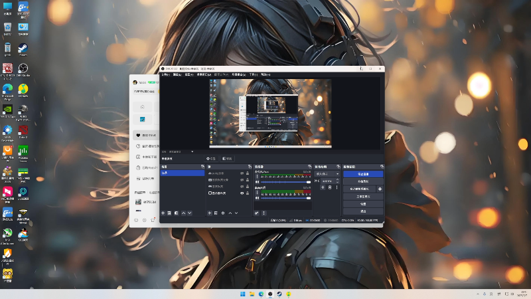Open the preview scaling dropdown below the preview

point(192,151)
